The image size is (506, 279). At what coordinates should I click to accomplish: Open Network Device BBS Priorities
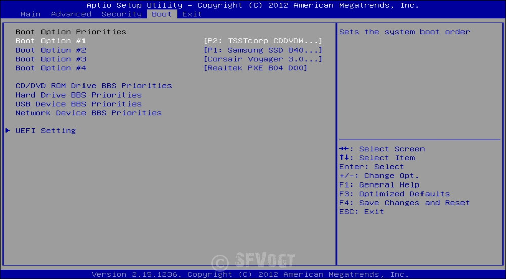pyautogui.click(x=89, y=113)
